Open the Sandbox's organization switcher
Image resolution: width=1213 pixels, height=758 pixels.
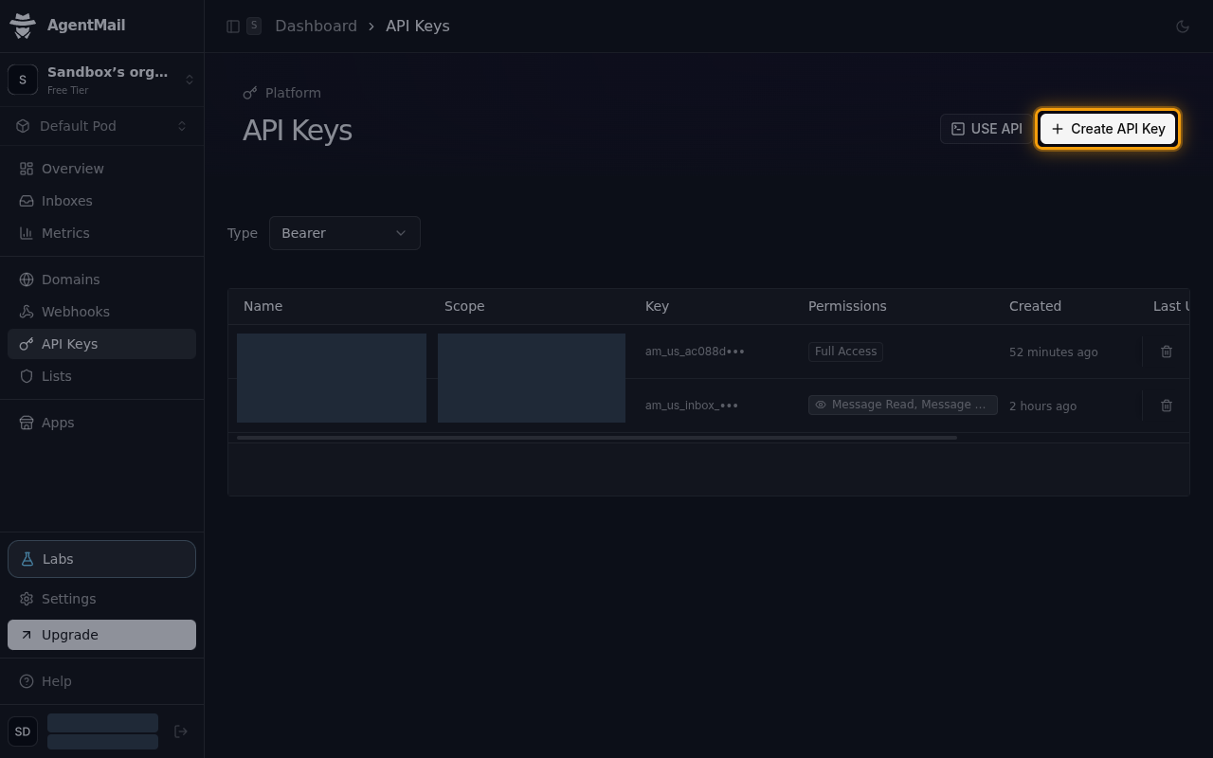coord(101,80)
